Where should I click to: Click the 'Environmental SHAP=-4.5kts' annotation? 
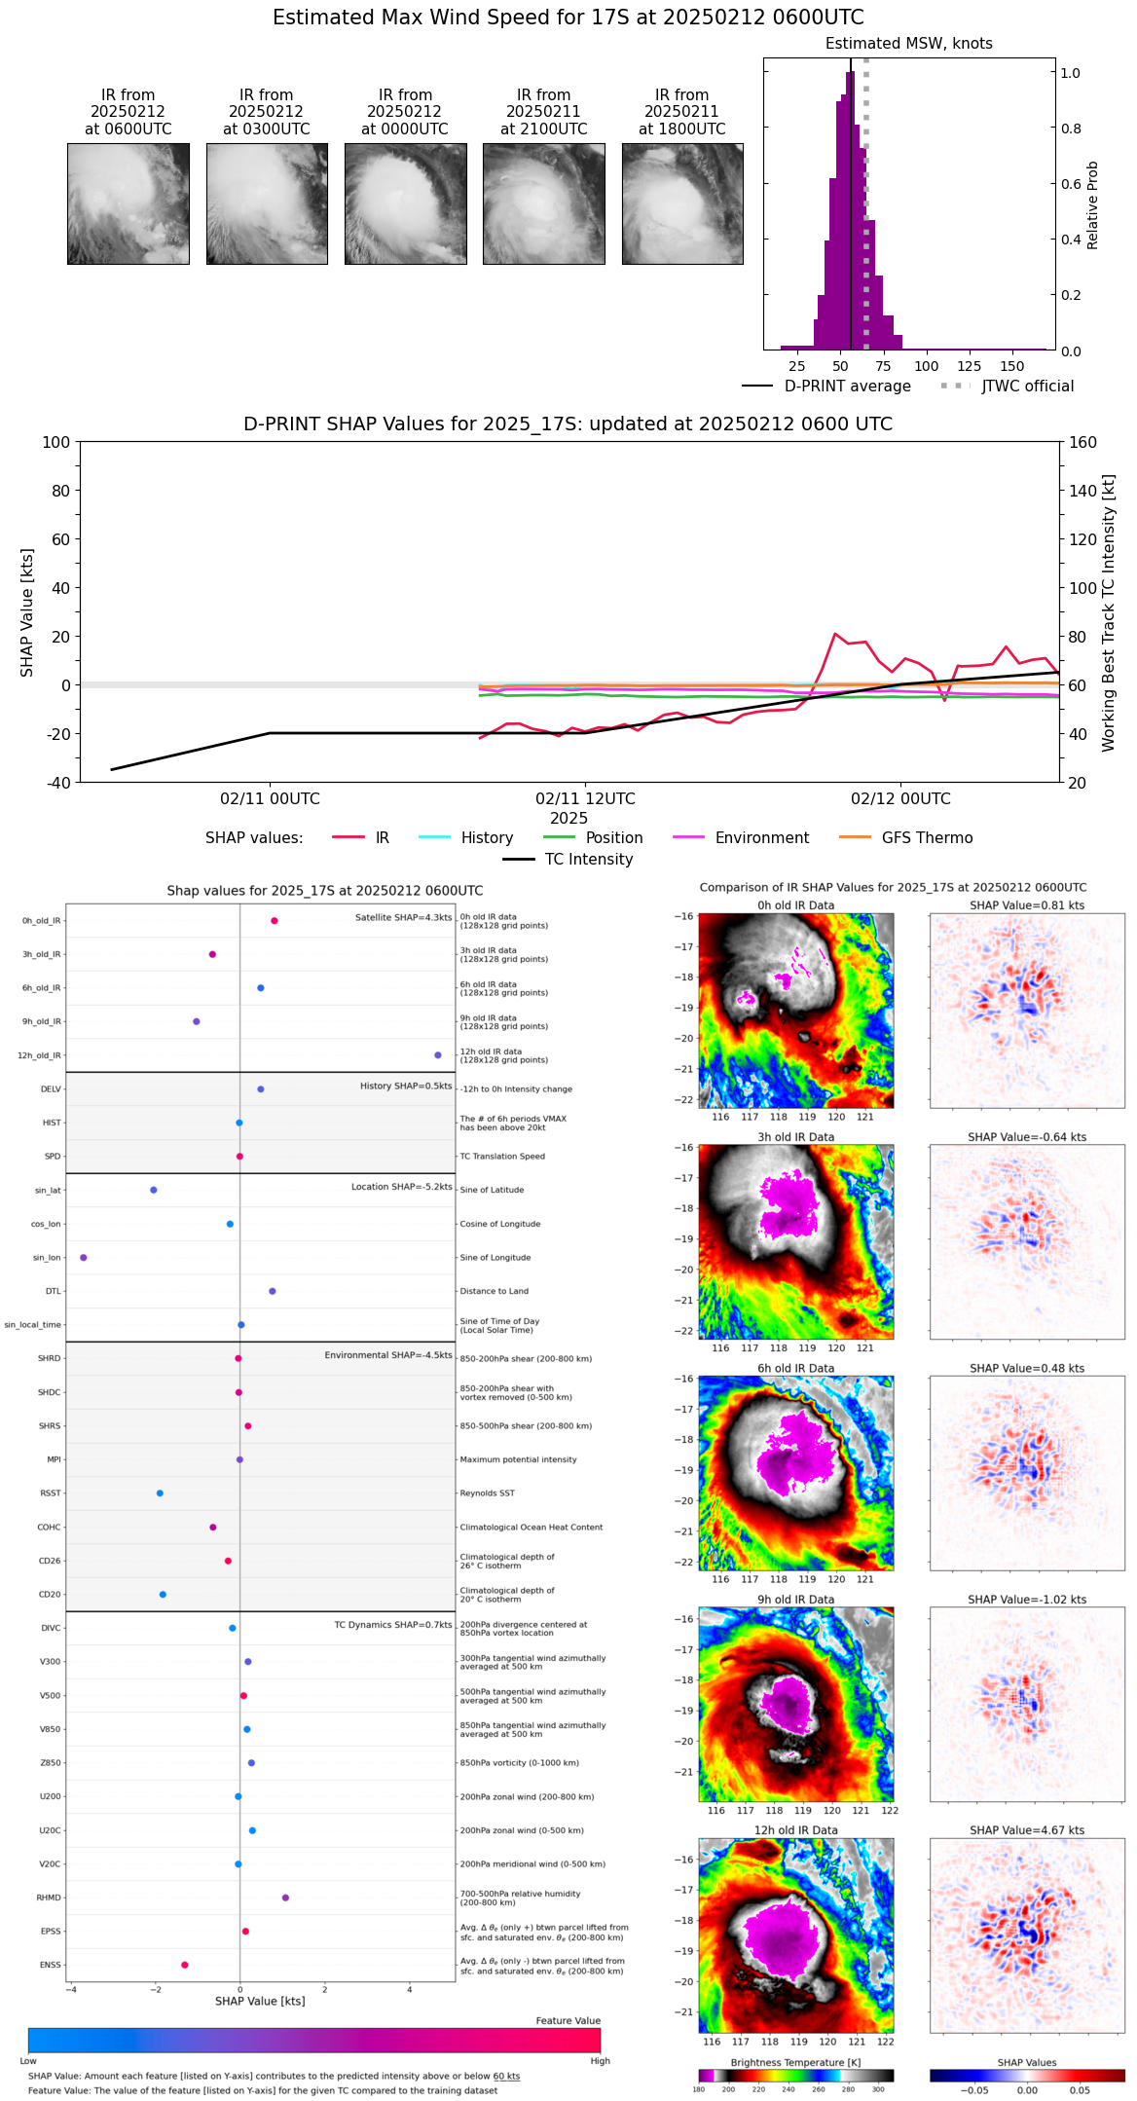[388, 1355]
